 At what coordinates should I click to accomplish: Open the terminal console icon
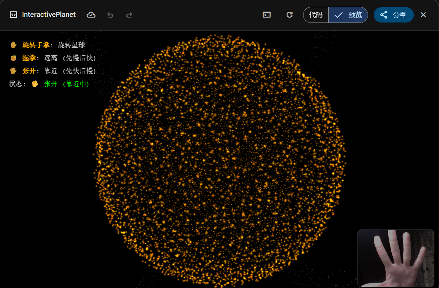coord(266,15)
